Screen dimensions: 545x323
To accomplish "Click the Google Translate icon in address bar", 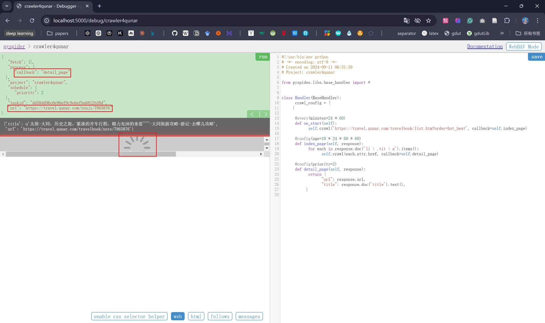I will point(406,20).
